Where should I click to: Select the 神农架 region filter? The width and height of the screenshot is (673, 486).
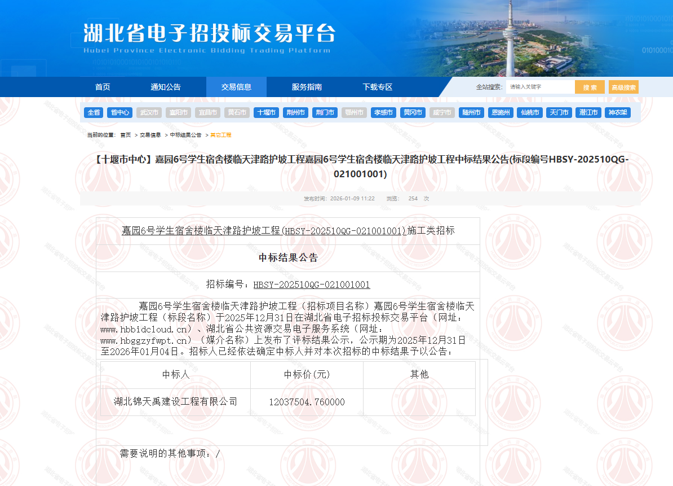(x=618, y=112)
